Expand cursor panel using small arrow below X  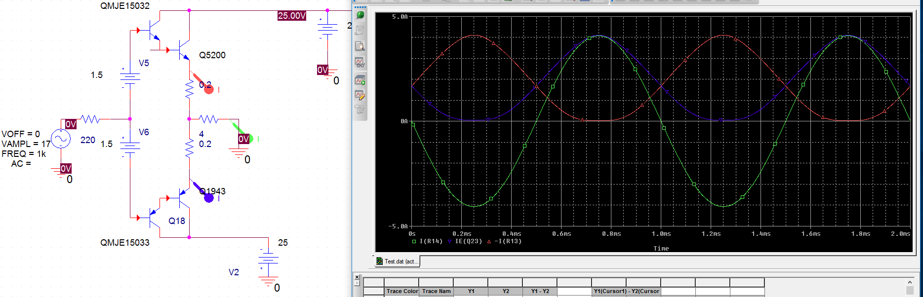(x=357, y=284)
